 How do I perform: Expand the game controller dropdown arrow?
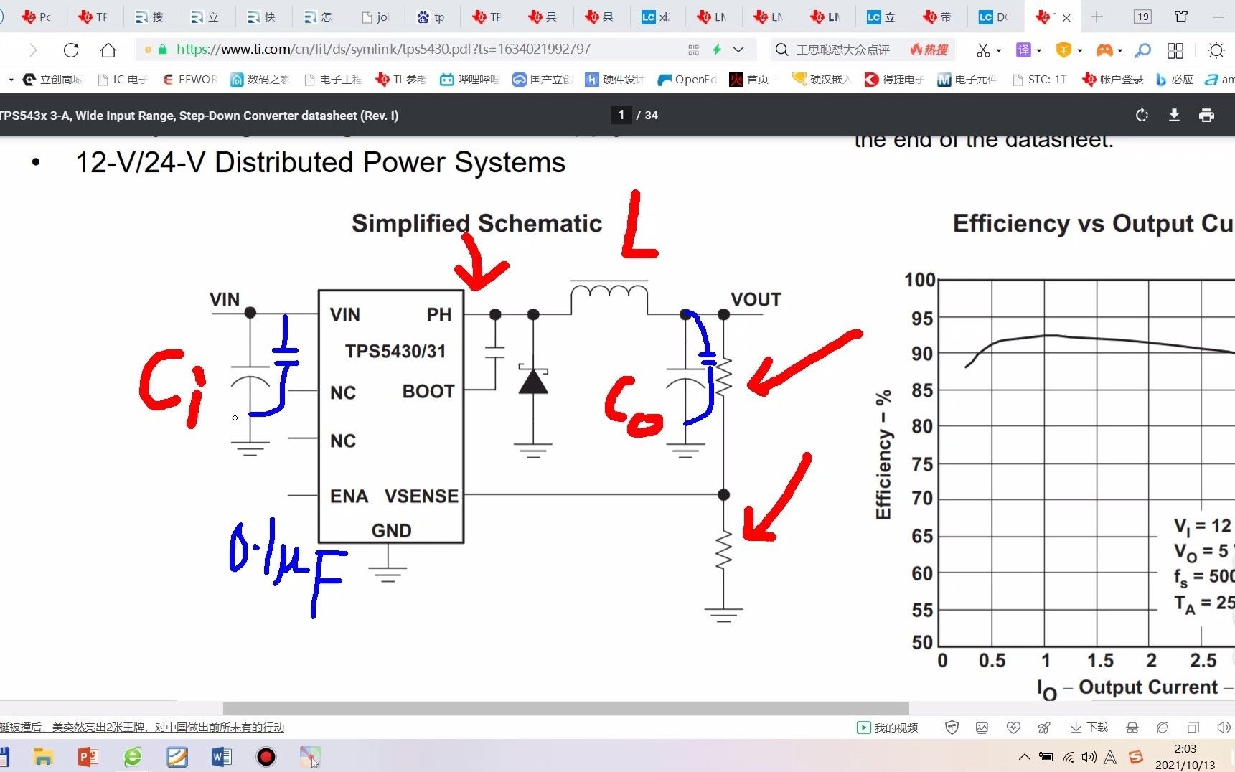1119,51
